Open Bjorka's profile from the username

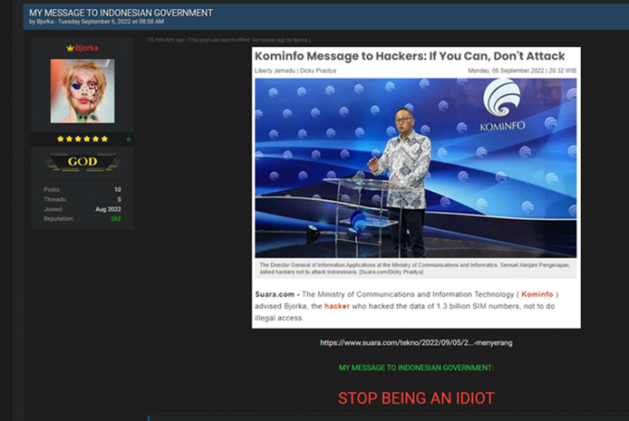pyautogui.click(x=87, y=47)
